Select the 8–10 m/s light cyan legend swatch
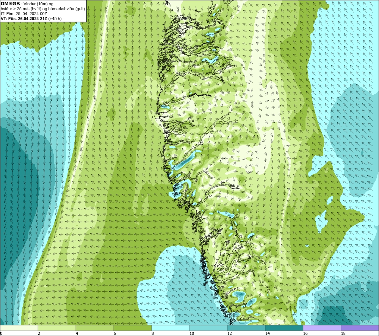This screenshot has width=379, height=336. point(171,328)
